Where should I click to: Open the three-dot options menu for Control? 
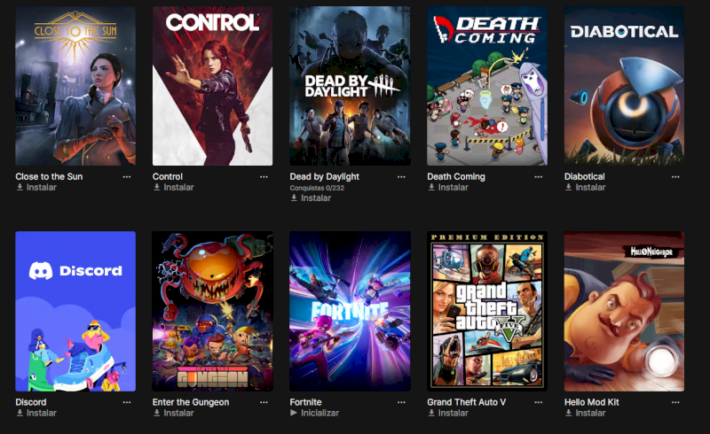(264, 177)
